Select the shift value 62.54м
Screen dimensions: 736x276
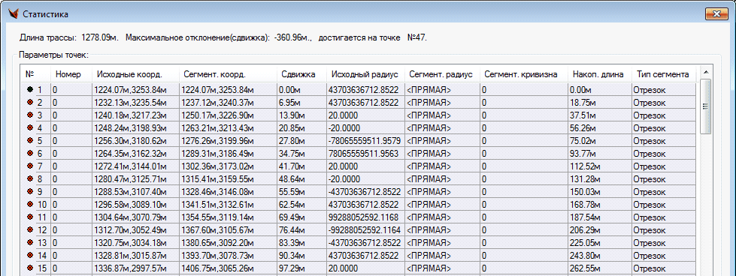(x=301, y=204)
